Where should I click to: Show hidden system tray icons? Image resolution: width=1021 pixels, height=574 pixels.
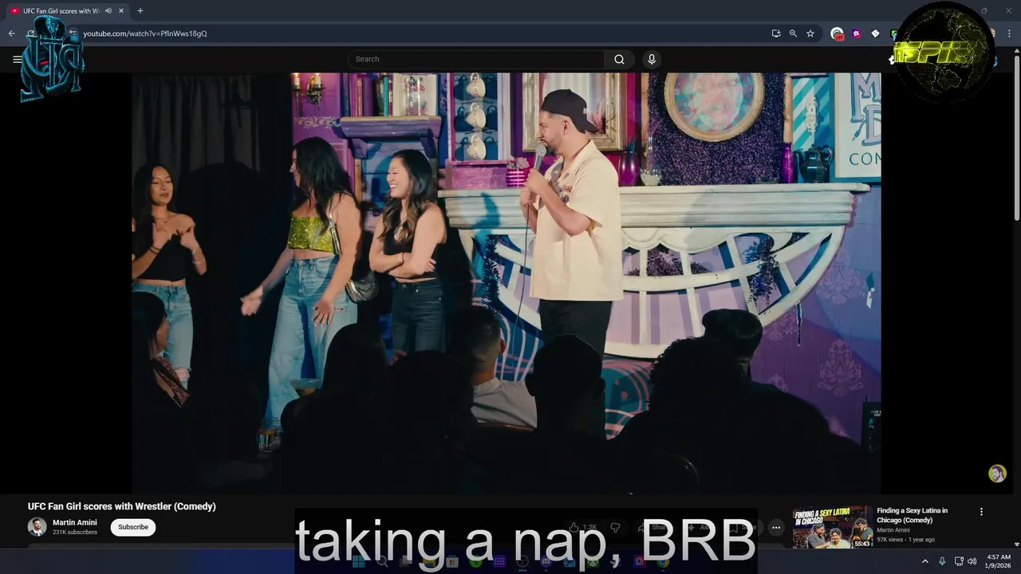coord(925,561)
